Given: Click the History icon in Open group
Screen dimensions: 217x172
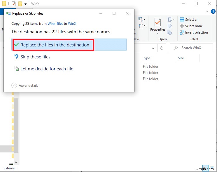Looking at the screenshot, I should 170,33.
